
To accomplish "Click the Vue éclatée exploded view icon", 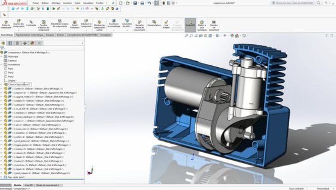I will (166, 25).
